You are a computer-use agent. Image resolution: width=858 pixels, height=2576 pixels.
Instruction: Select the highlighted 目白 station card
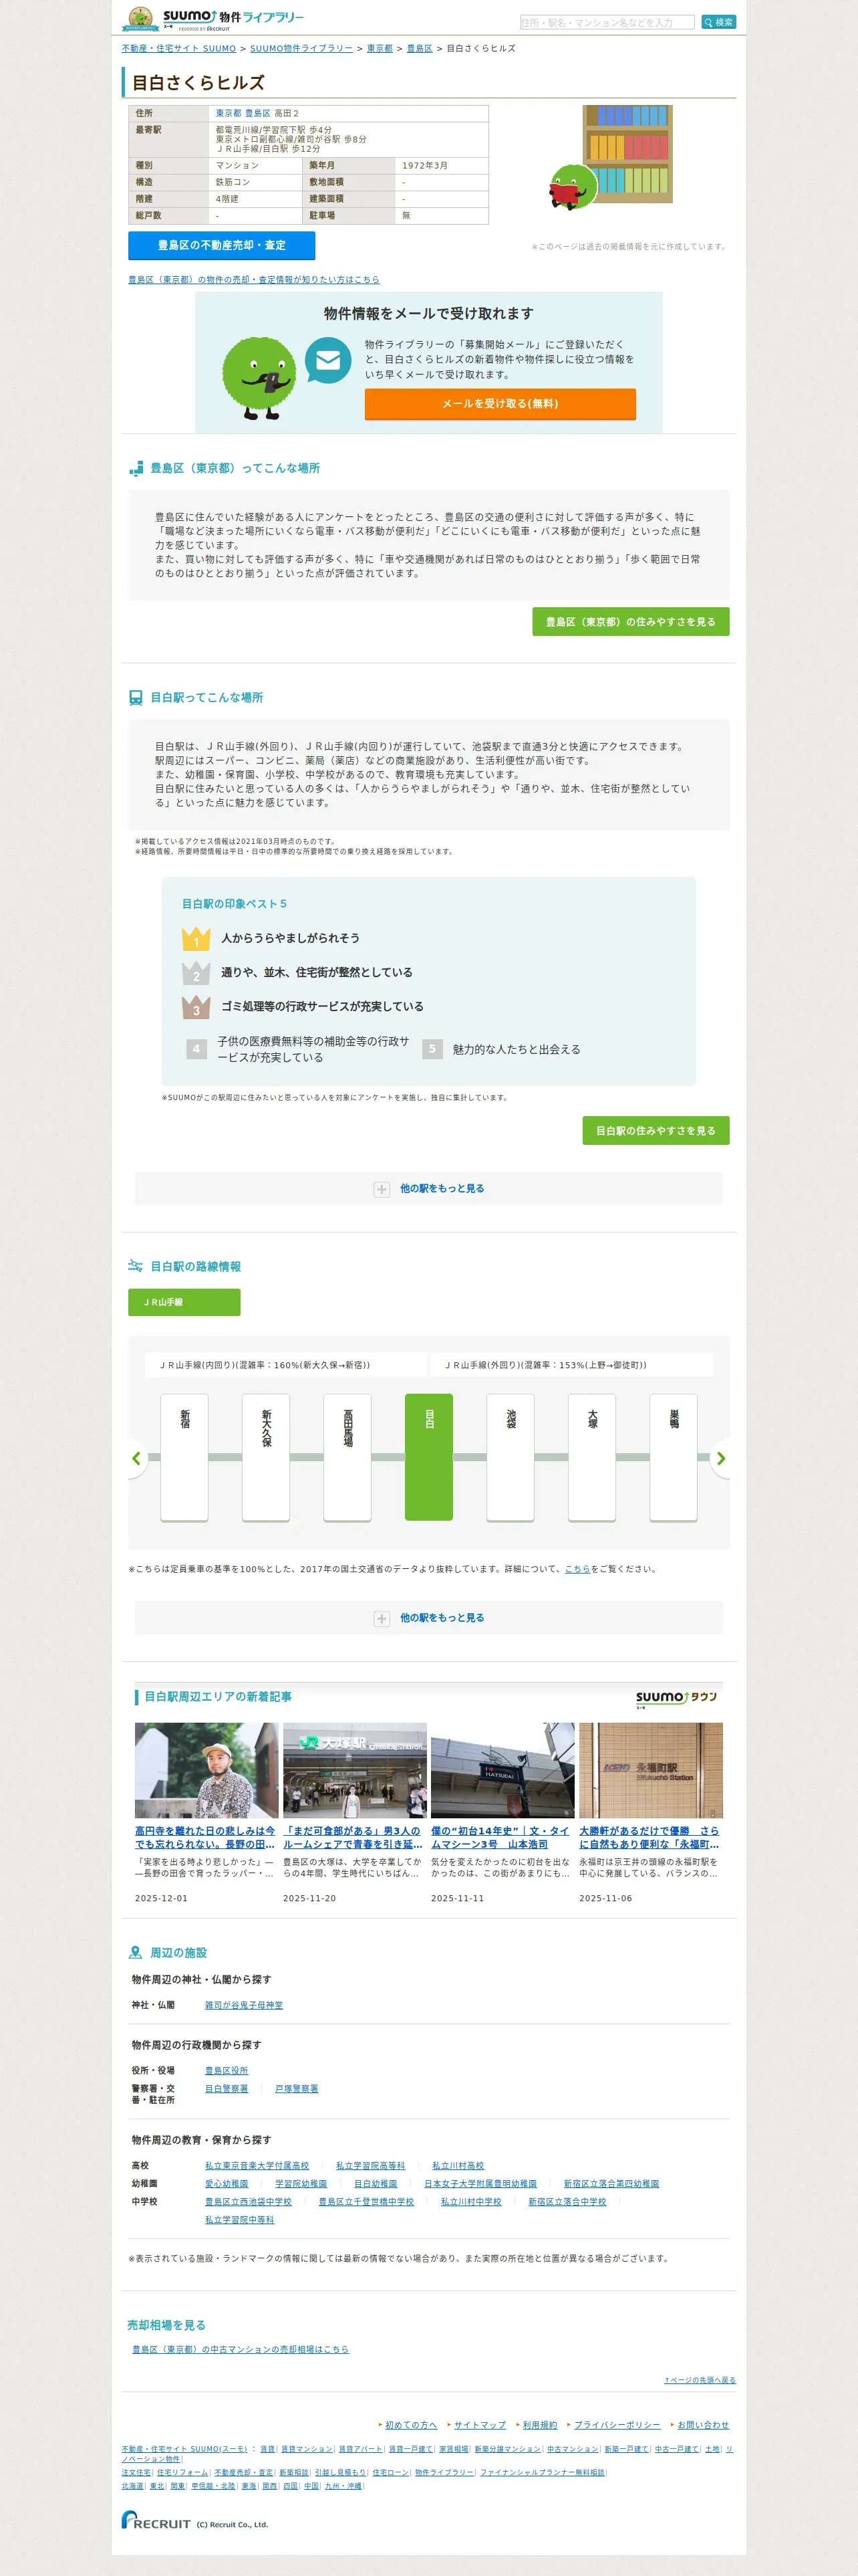point(430,1457)
